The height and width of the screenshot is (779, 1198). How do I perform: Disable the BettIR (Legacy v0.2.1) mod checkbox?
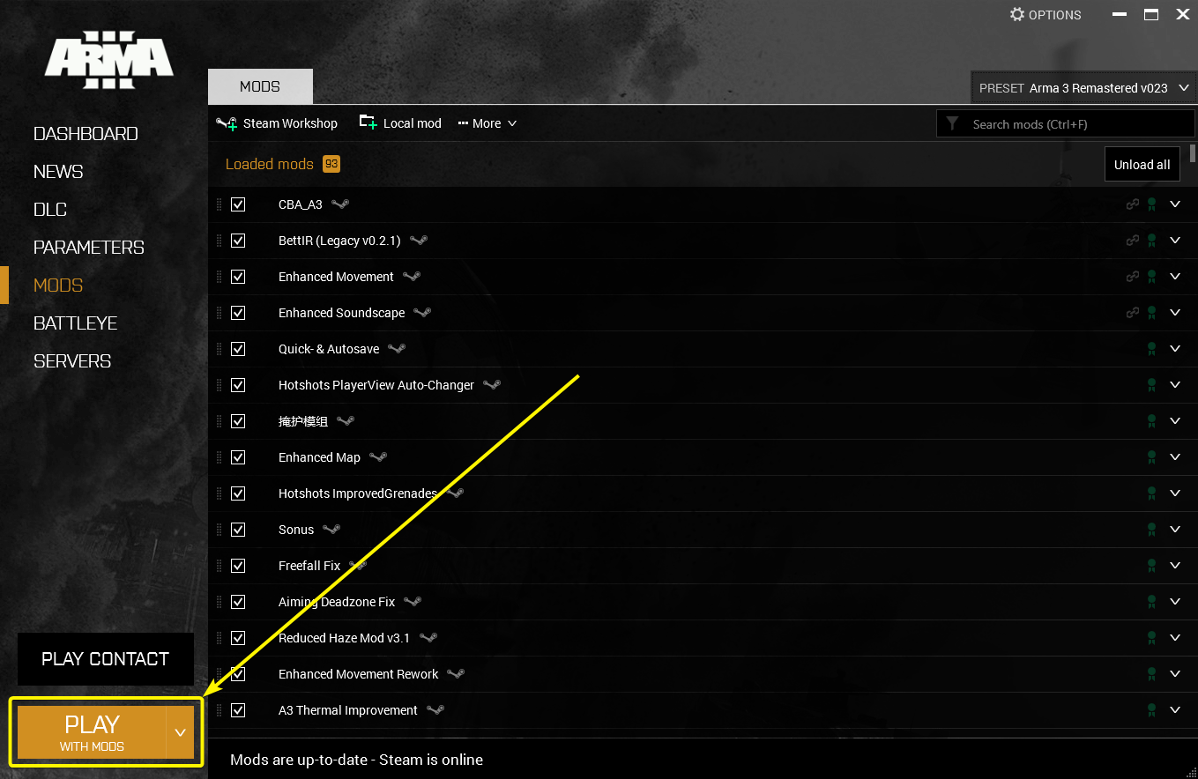coord(238,241)
